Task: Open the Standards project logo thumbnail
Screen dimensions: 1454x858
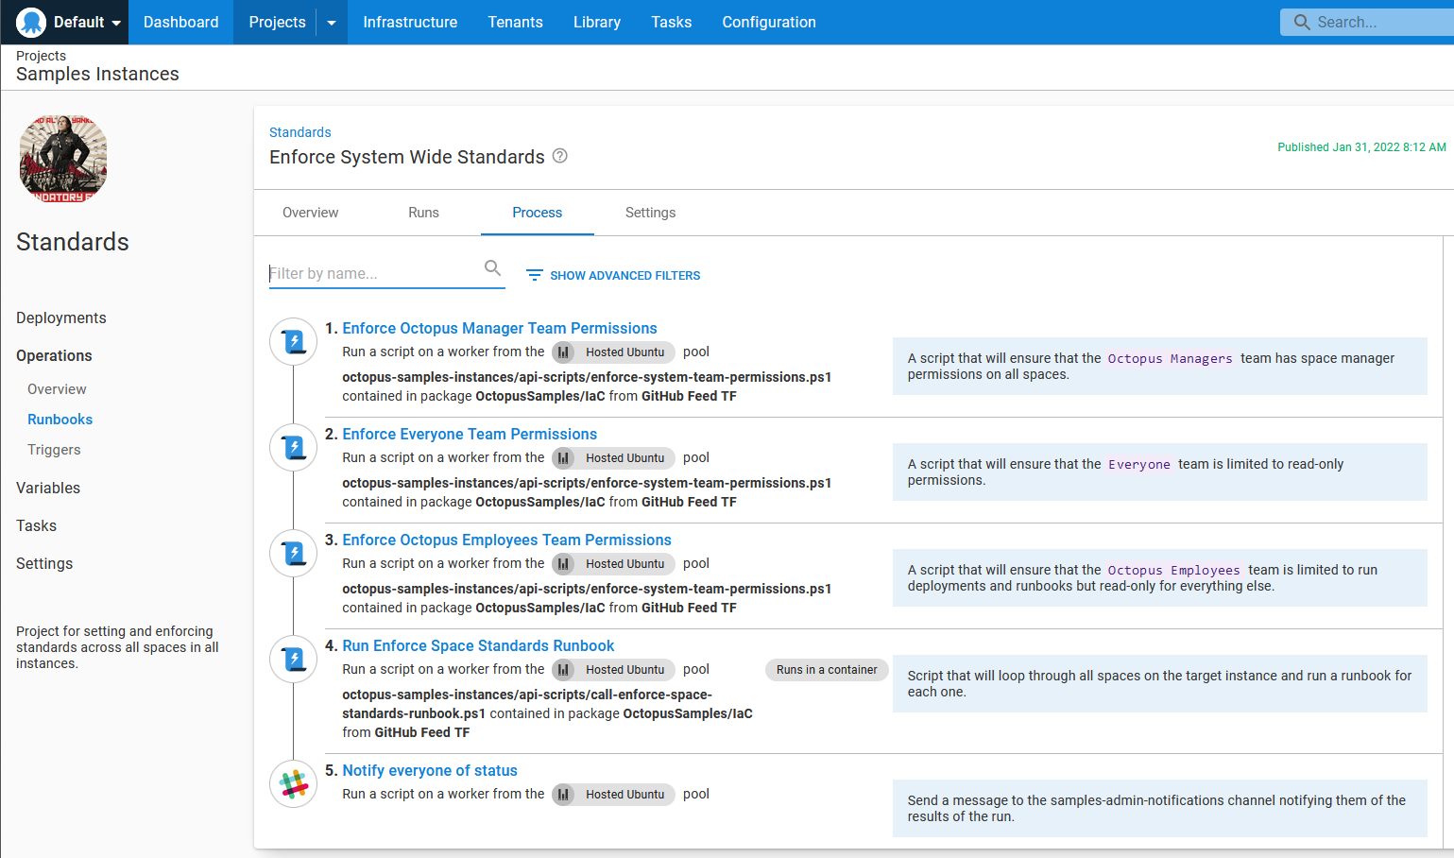Action: coord(62,158)
